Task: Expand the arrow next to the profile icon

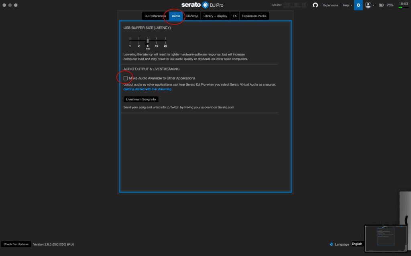Action: pyautogui.click(x=373, y=5)
